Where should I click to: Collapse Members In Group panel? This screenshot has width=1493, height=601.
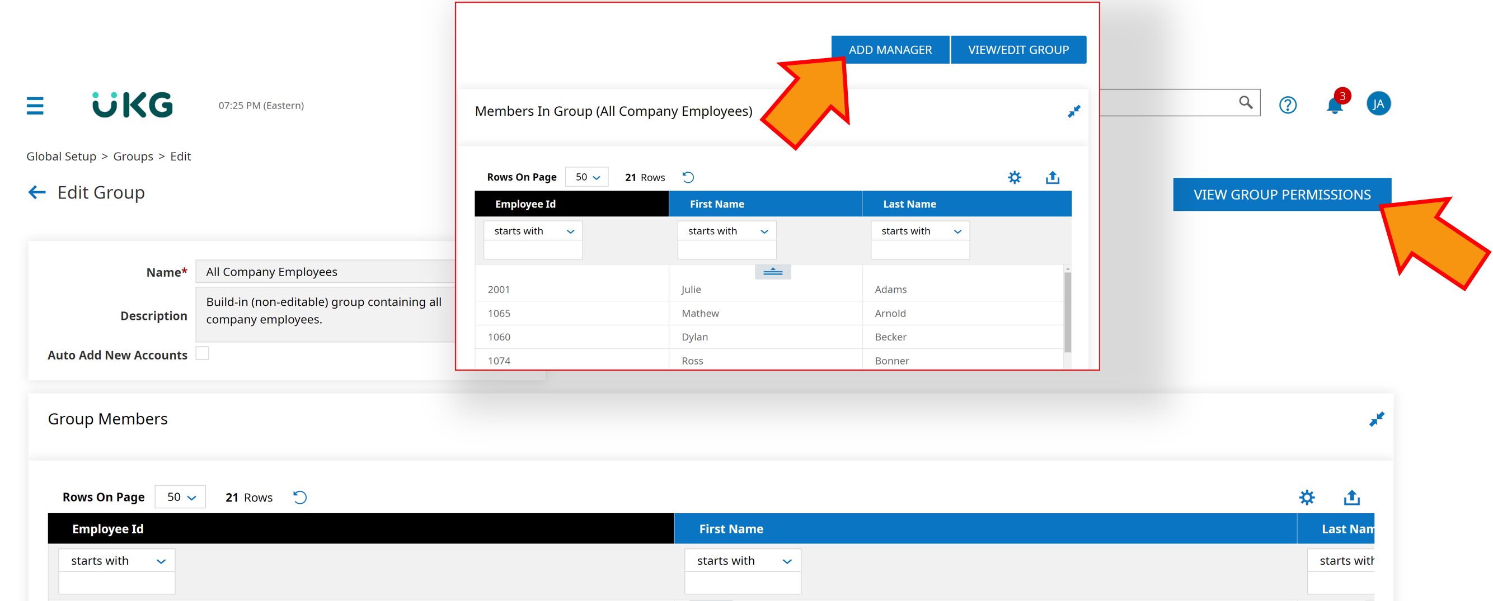[1074, 111]
